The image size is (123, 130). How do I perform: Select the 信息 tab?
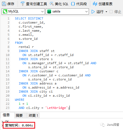click(x=6, y=115)
